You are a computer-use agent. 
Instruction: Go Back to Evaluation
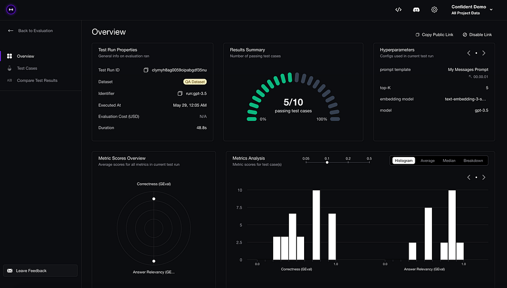[35, 31]
